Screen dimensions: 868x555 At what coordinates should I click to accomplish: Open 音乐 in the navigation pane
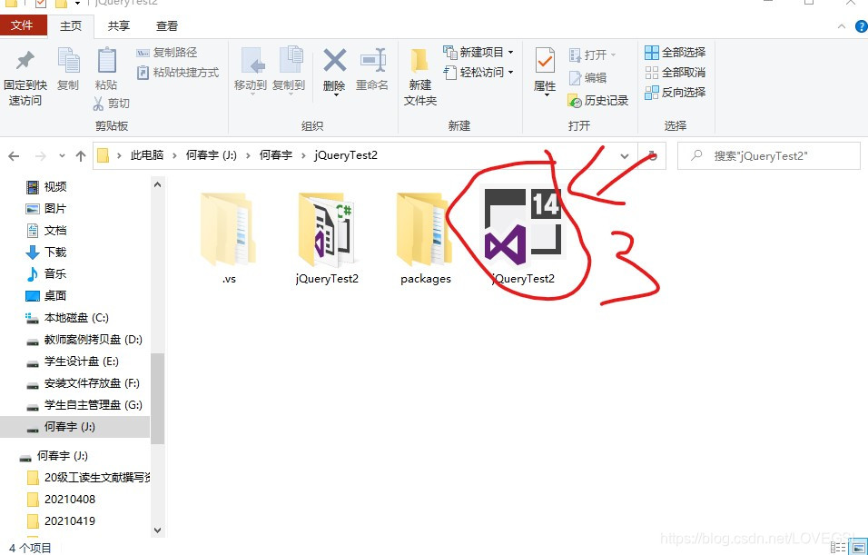coord(46,273)
